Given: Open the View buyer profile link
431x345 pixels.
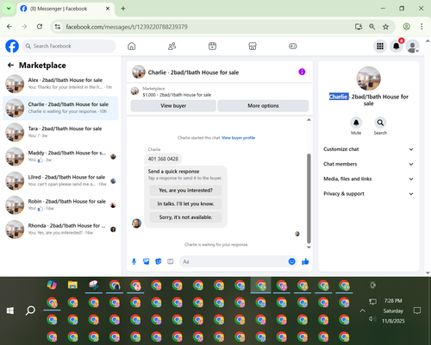Looking at the screenshot, I should pyautogui.click(x=239, y=138).
